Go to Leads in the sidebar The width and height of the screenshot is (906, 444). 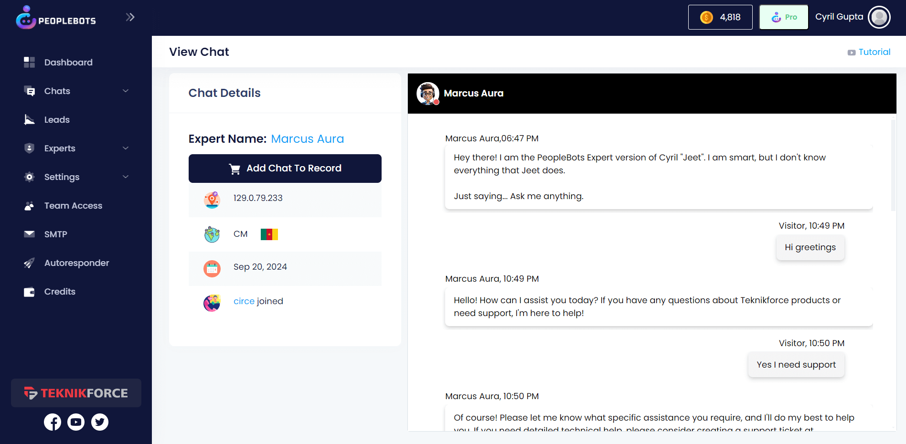point(57,120)
